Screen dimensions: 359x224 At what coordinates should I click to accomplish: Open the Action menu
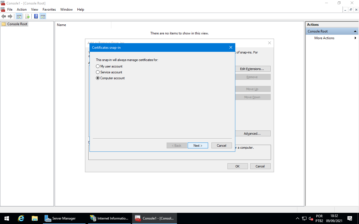click(22, 9)
